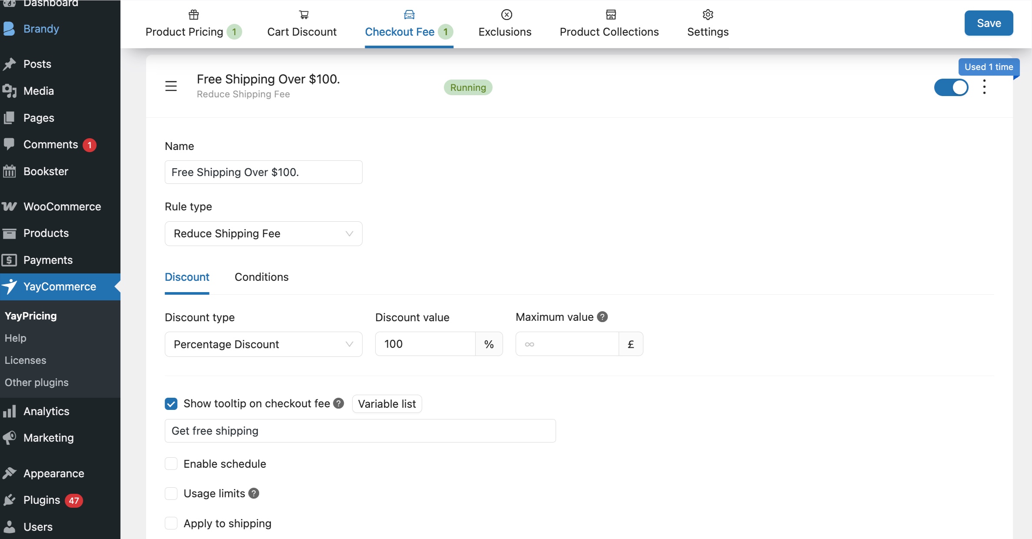This screenshot has width=1032, height=539.
Task: Click the Save button
Action: [x=989, y=23]
